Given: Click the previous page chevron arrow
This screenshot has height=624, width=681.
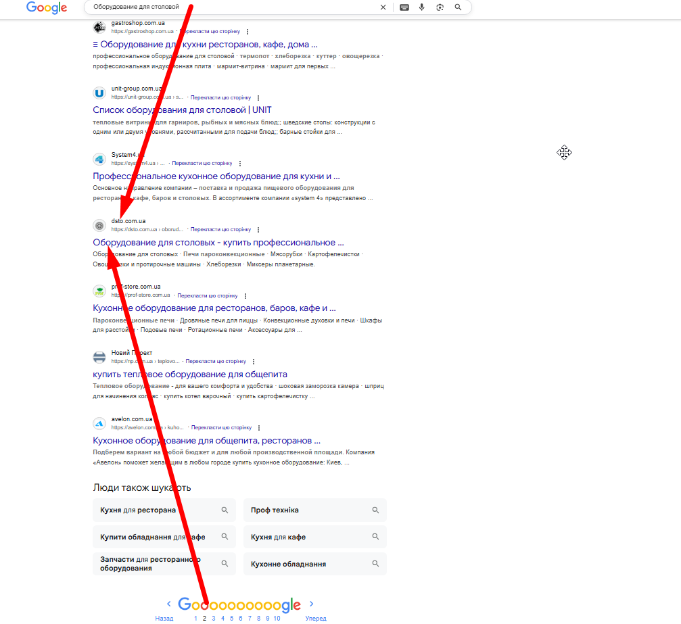Looking at the screenshot, I should 169,604.
